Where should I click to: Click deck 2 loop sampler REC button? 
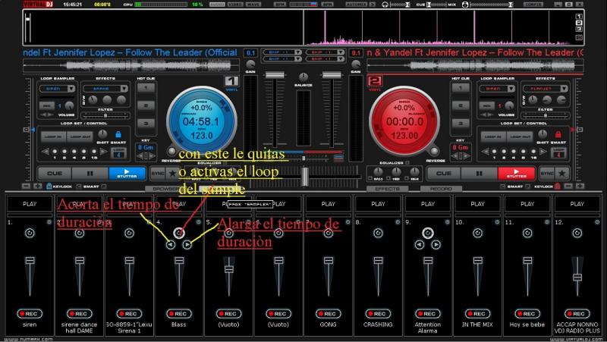tap(486, 105)
